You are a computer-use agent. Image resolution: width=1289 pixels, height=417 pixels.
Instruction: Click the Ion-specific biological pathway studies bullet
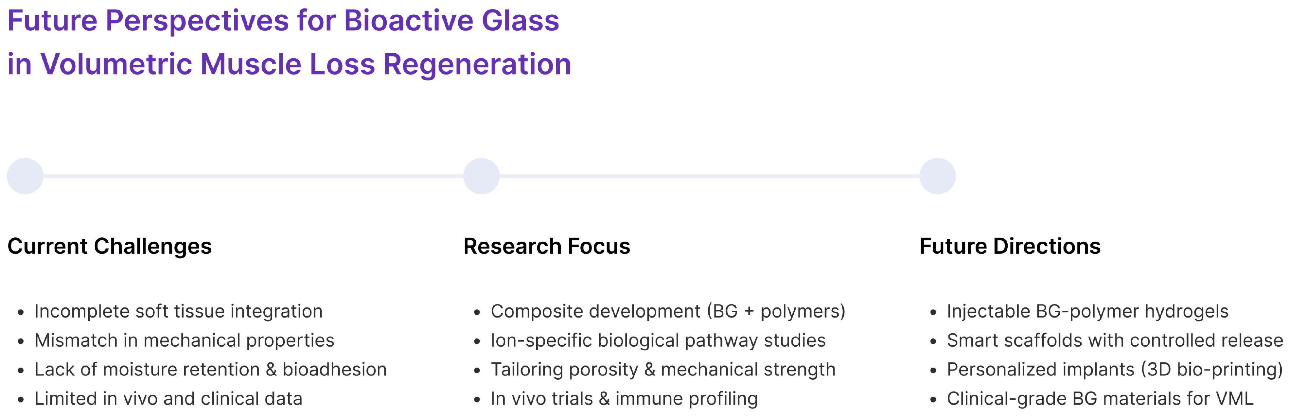(x=658, y=340)
